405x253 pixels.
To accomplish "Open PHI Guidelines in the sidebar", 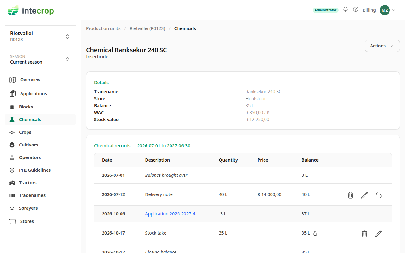I will click(x=40, y=170).
